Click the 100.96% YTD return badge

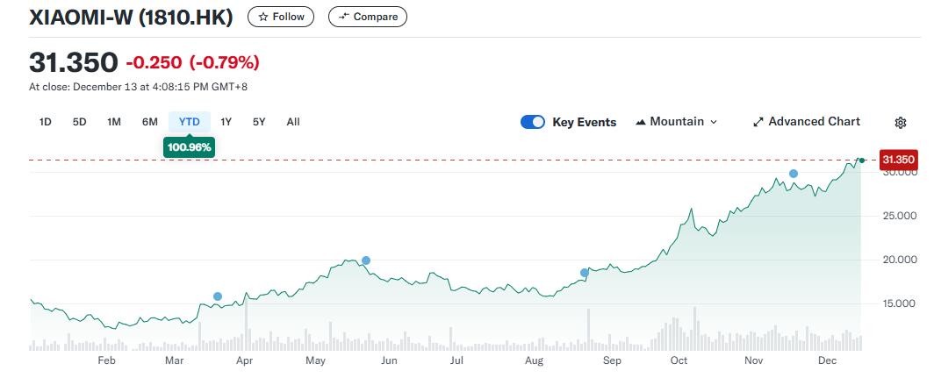(190, 147)
